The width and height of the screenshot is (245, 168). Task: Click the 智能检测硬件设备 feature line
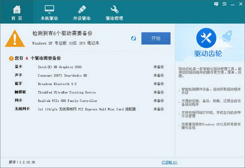[211, 91]
